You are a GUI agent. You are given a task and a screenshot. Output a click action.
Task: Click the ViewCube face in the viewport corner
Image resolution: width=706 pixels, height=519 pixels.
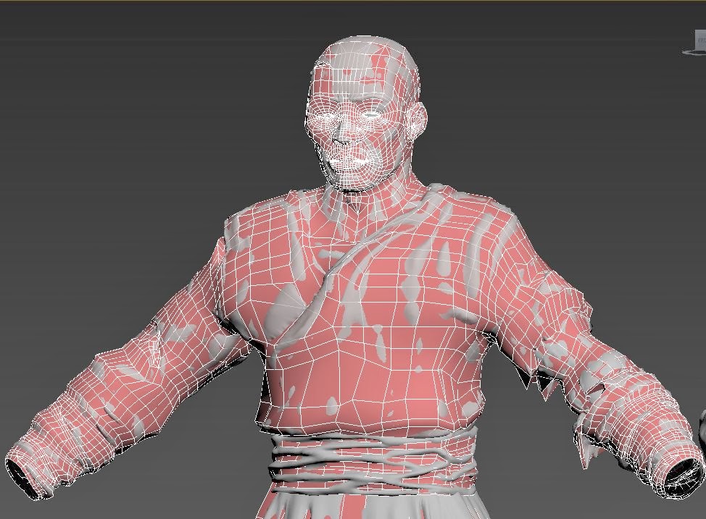click(699, 41)
